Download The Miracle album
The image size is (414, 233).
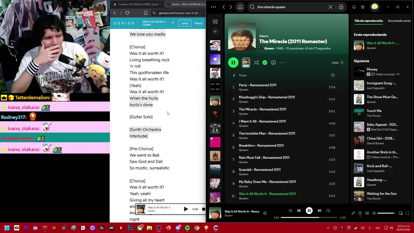[x=273, y=62]
